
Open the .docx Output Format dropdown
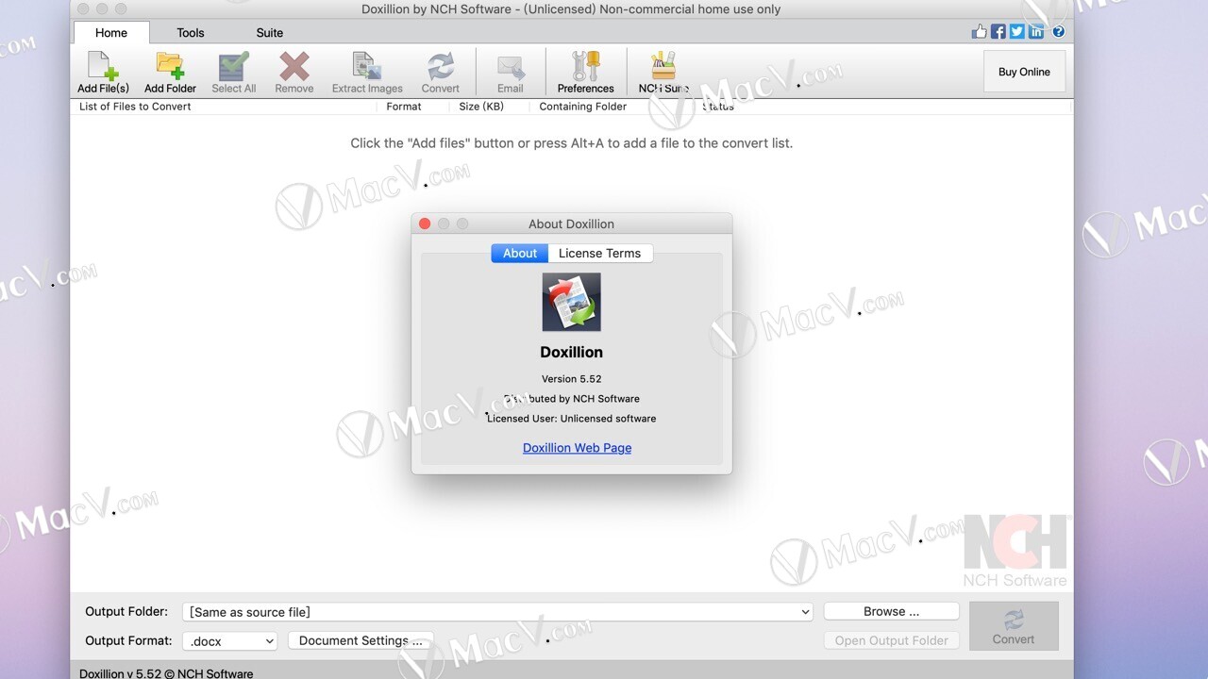tap(230, 641)
